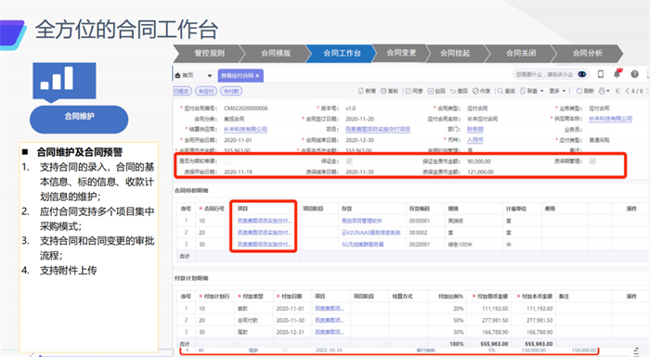Viewport: 650px width, 357px height.
Task: Click inventory code 003002 cell
Action: pyautogui.click(x=418, y=233)
